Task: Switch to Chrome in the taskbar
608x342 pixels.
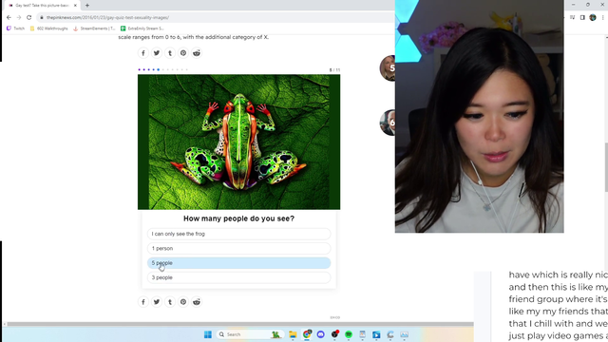Action: [x=307, y=334]
